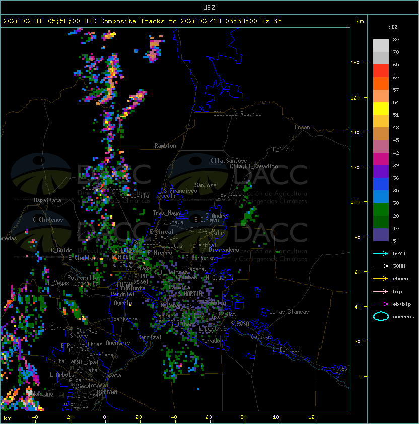Click the 0 km tick on the vertical axis
The height and width of the screenshot is (424, 419).
tap(360, 377)
